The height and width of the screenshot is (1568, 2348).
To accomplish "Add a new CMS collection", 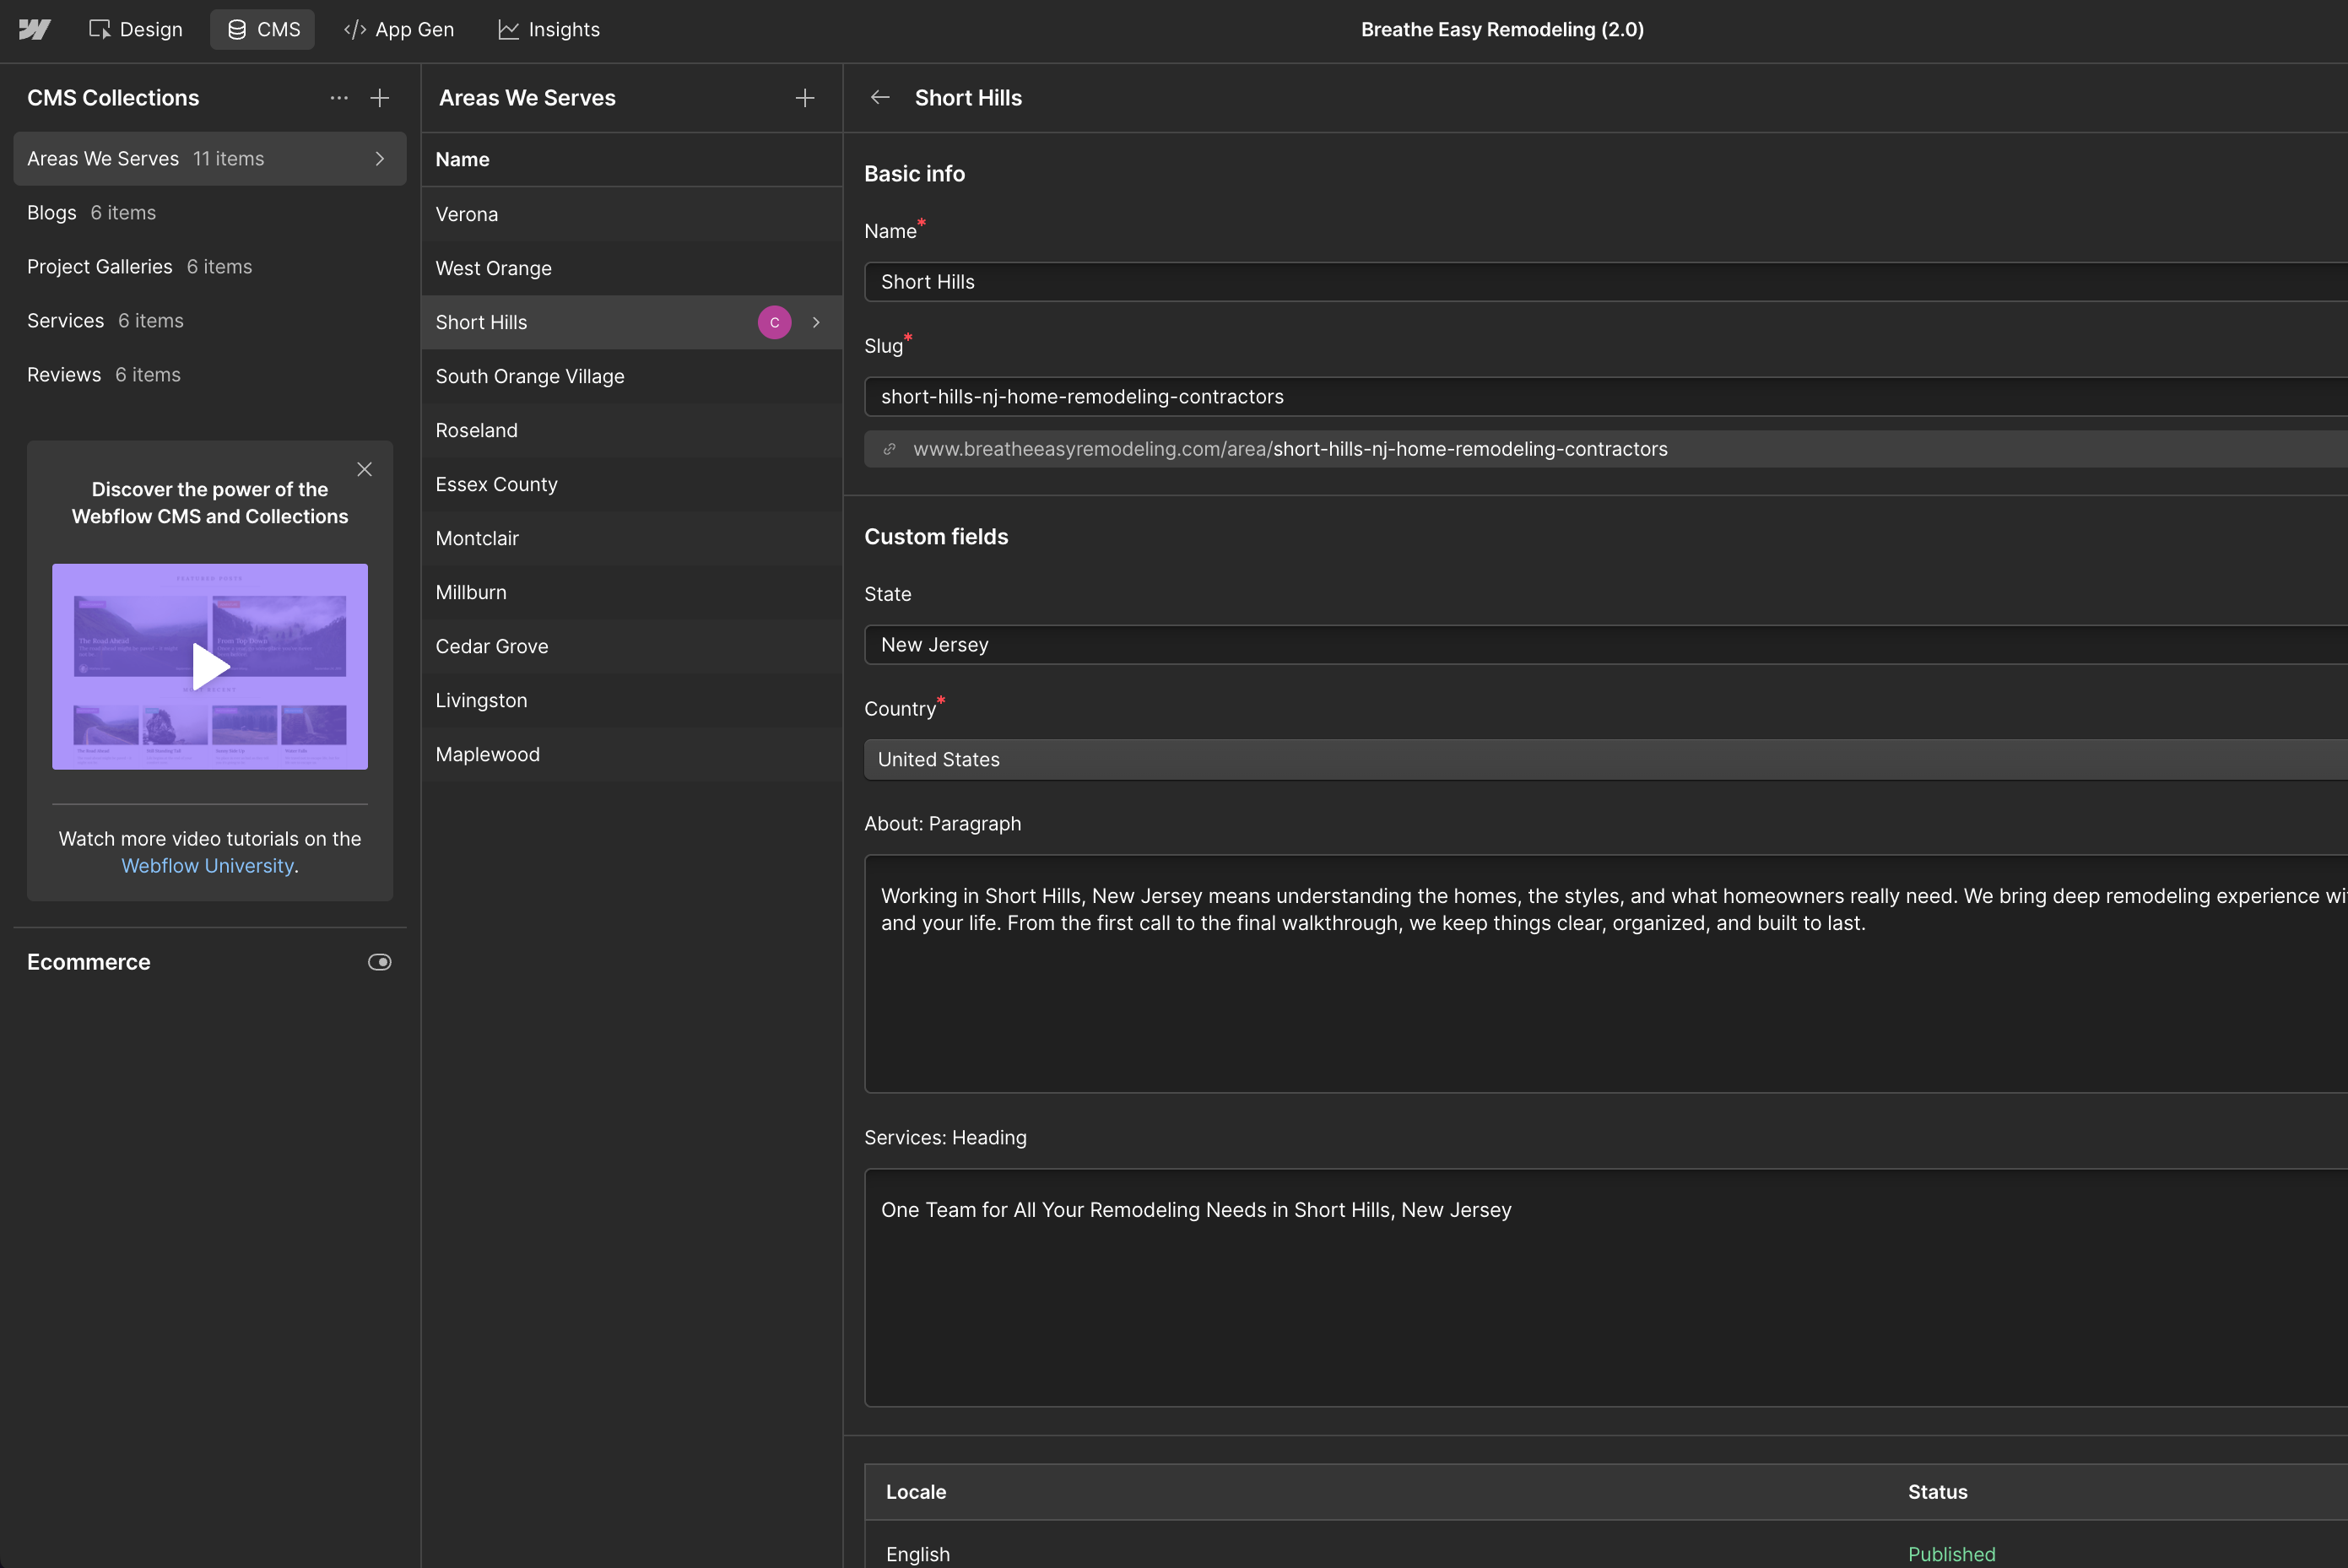I will [x=379, y=98].
